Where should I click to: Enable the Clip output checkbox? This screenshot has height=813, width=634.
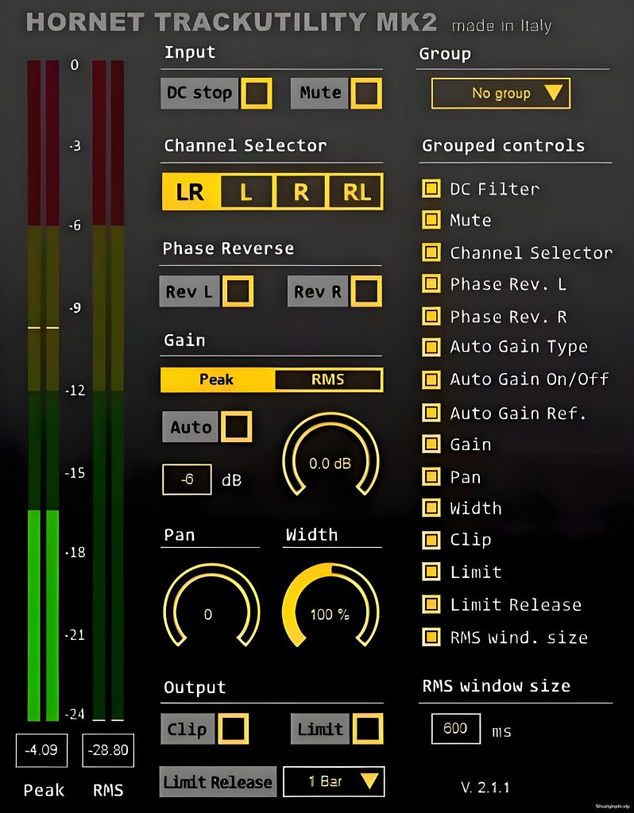[233, 729]
